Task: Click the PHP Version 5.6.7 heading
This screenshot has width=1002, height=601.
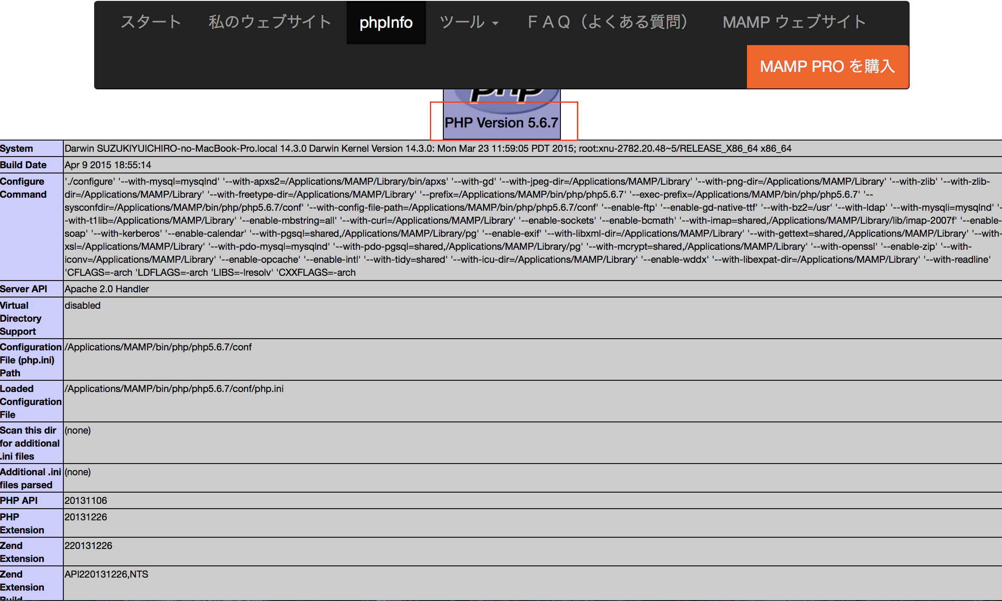Action: [x=501, y=123]
